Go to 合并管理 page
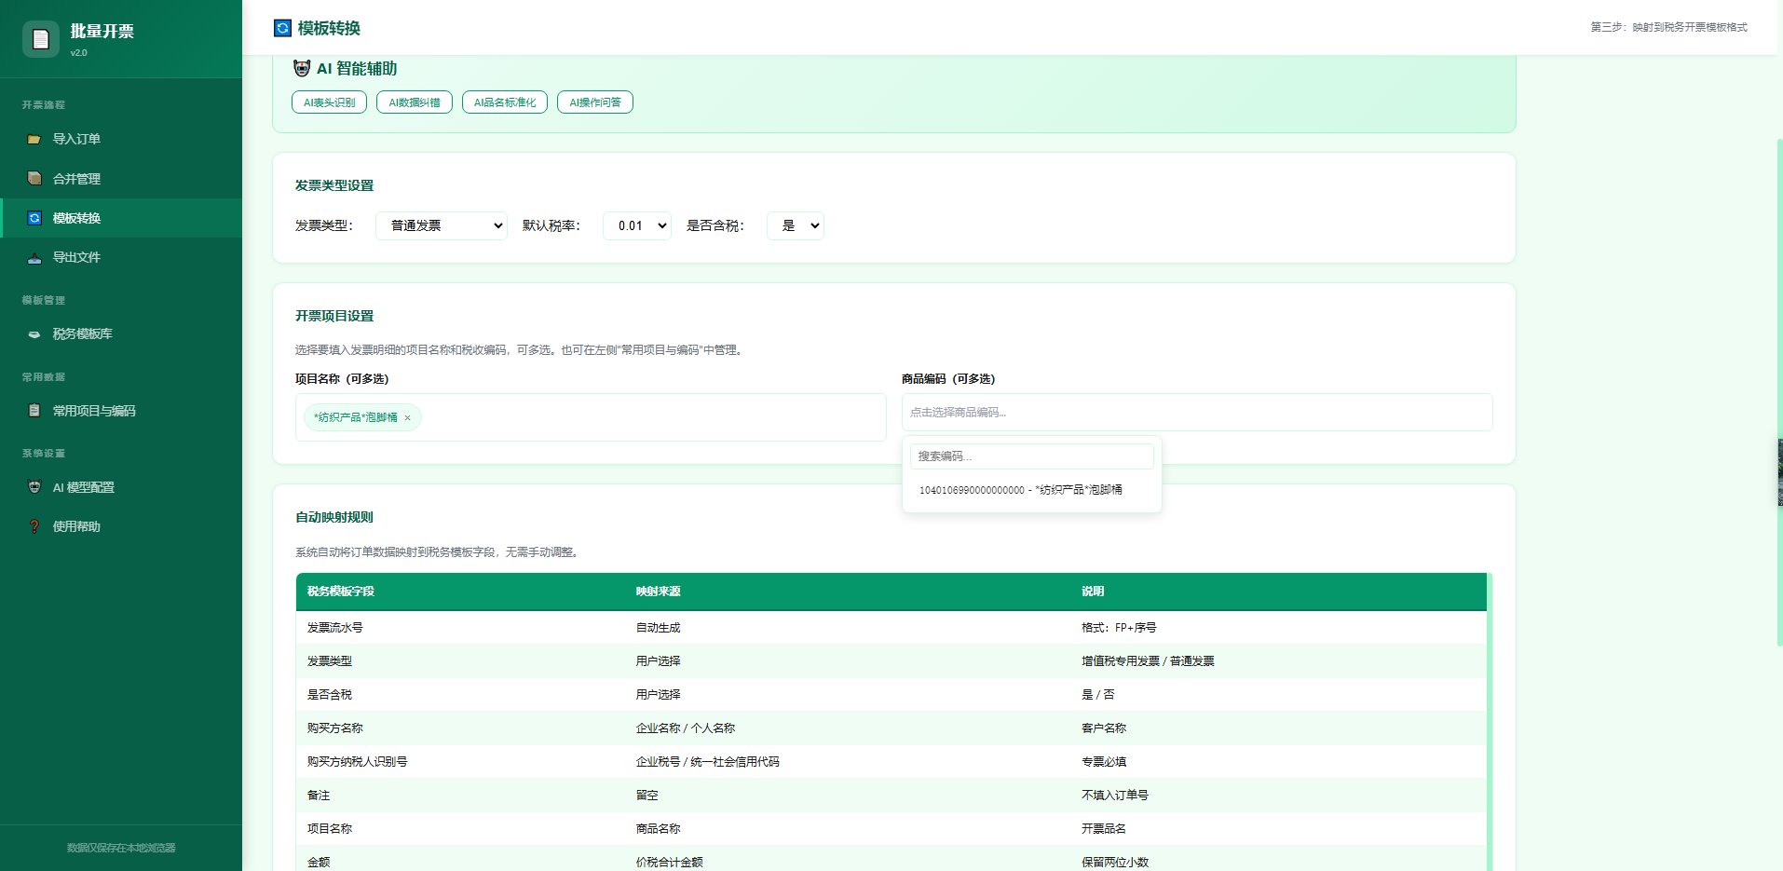 [x=121, y=178]
